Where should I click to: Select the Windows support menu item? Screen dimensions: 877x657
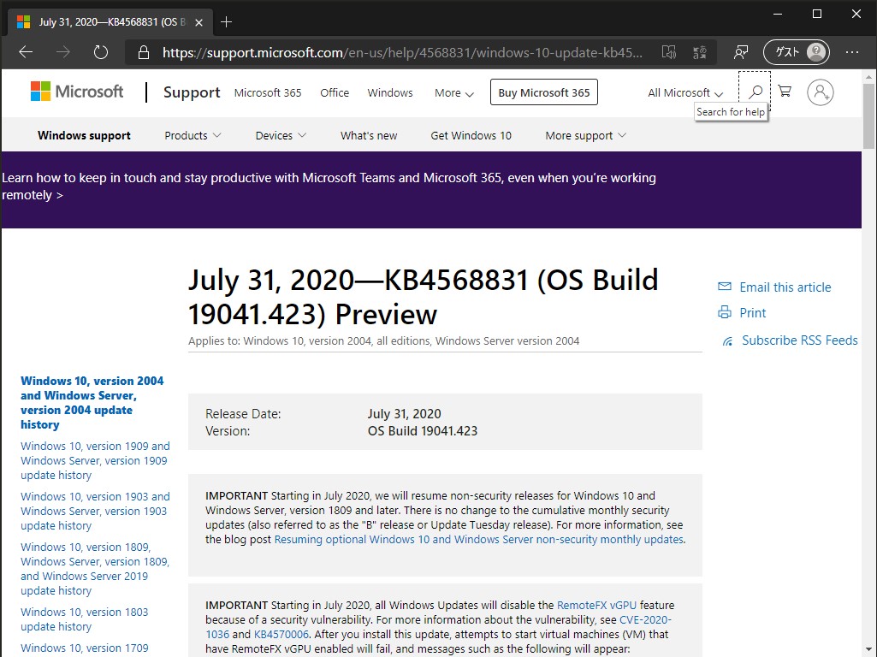pyautogui.click(x=83, y=135)
